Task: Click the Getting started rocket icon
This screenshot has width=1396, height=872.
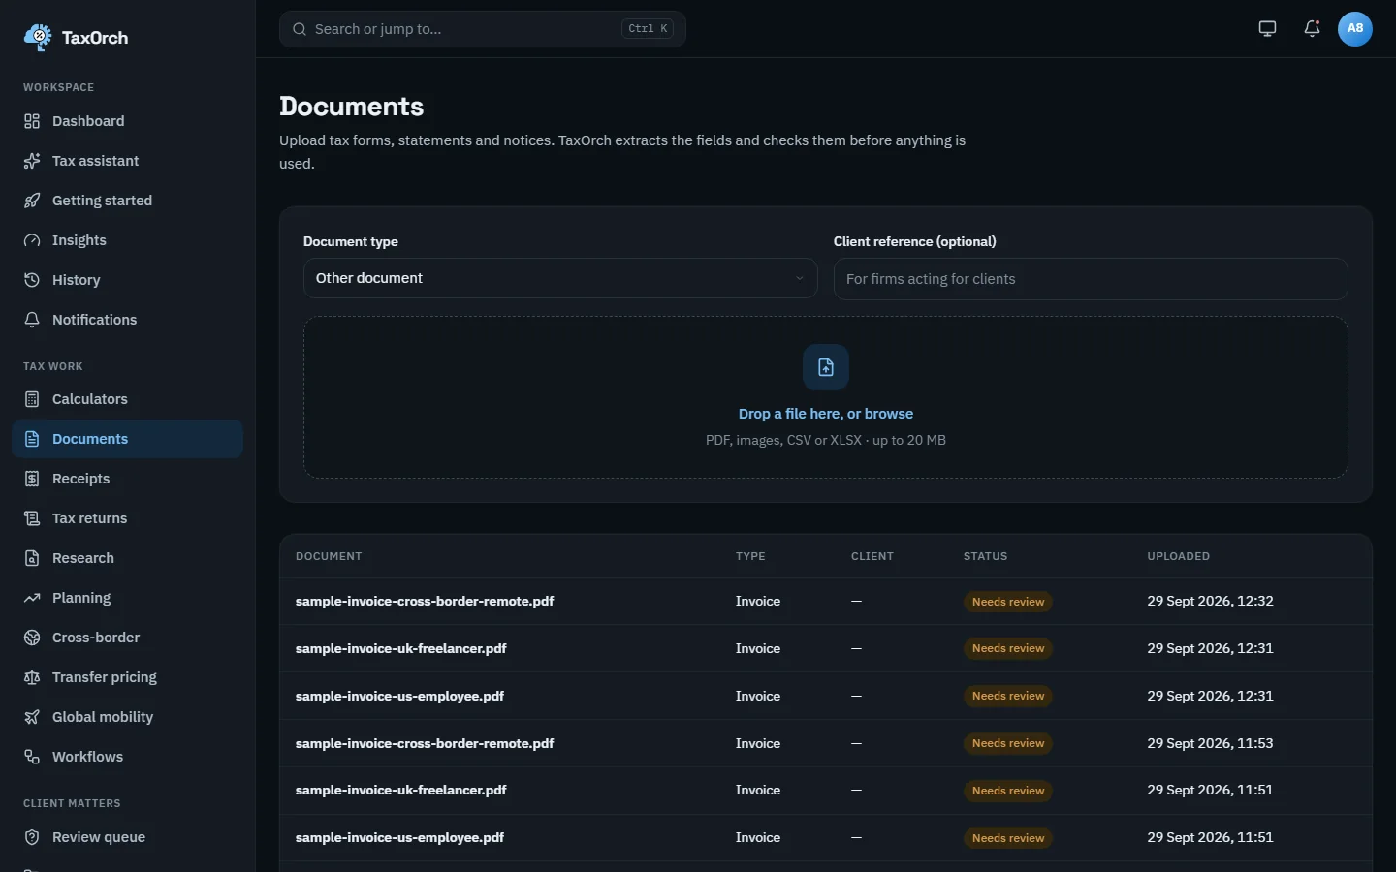Action: point(32,201)
